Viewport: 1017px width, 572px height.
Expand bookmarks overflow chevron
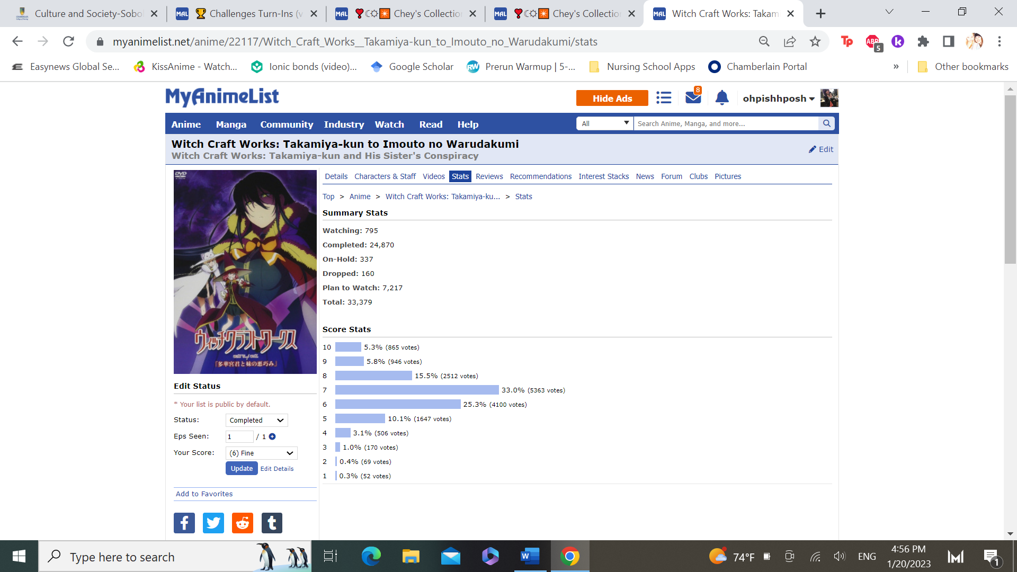[896, 67]
